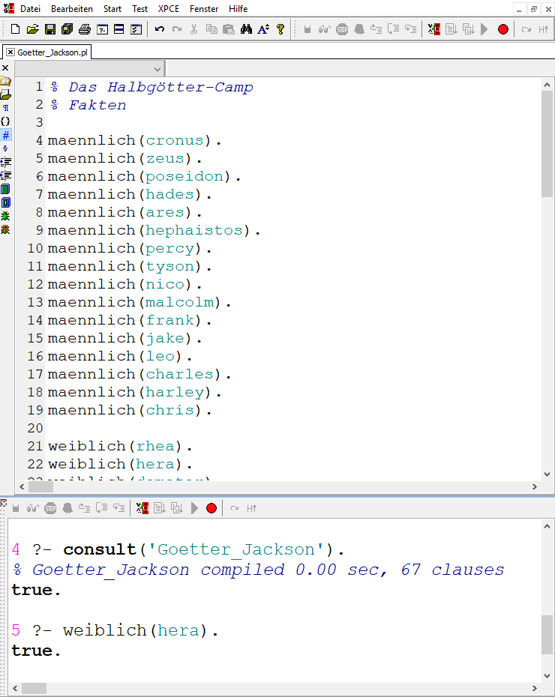Change font size with the A icon
Screen dimensions: 555x697
[x=263, y=29]
